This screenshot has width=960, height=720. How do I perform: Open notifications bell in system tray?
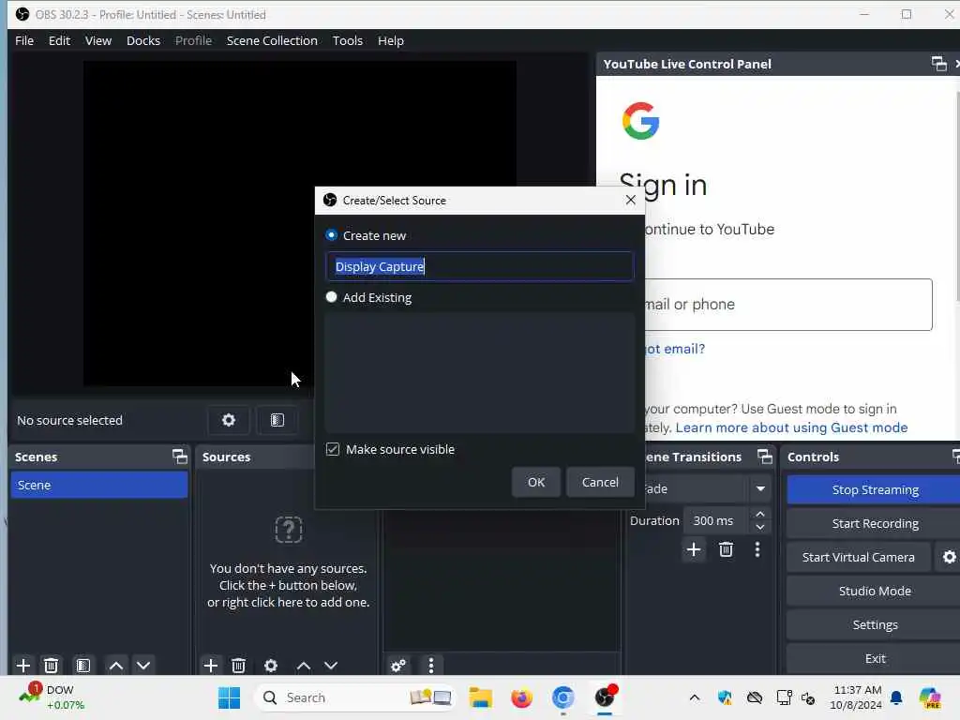click(x=896, y=697)
